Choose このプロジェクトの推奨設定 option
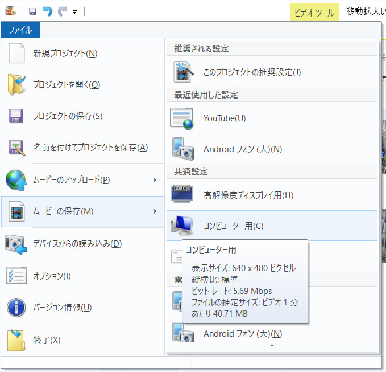This screenshot has width=386, height=372. click(x=252, y=72)
